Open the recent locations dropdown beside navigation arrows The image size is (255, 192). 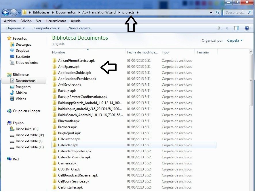[19, 13]
